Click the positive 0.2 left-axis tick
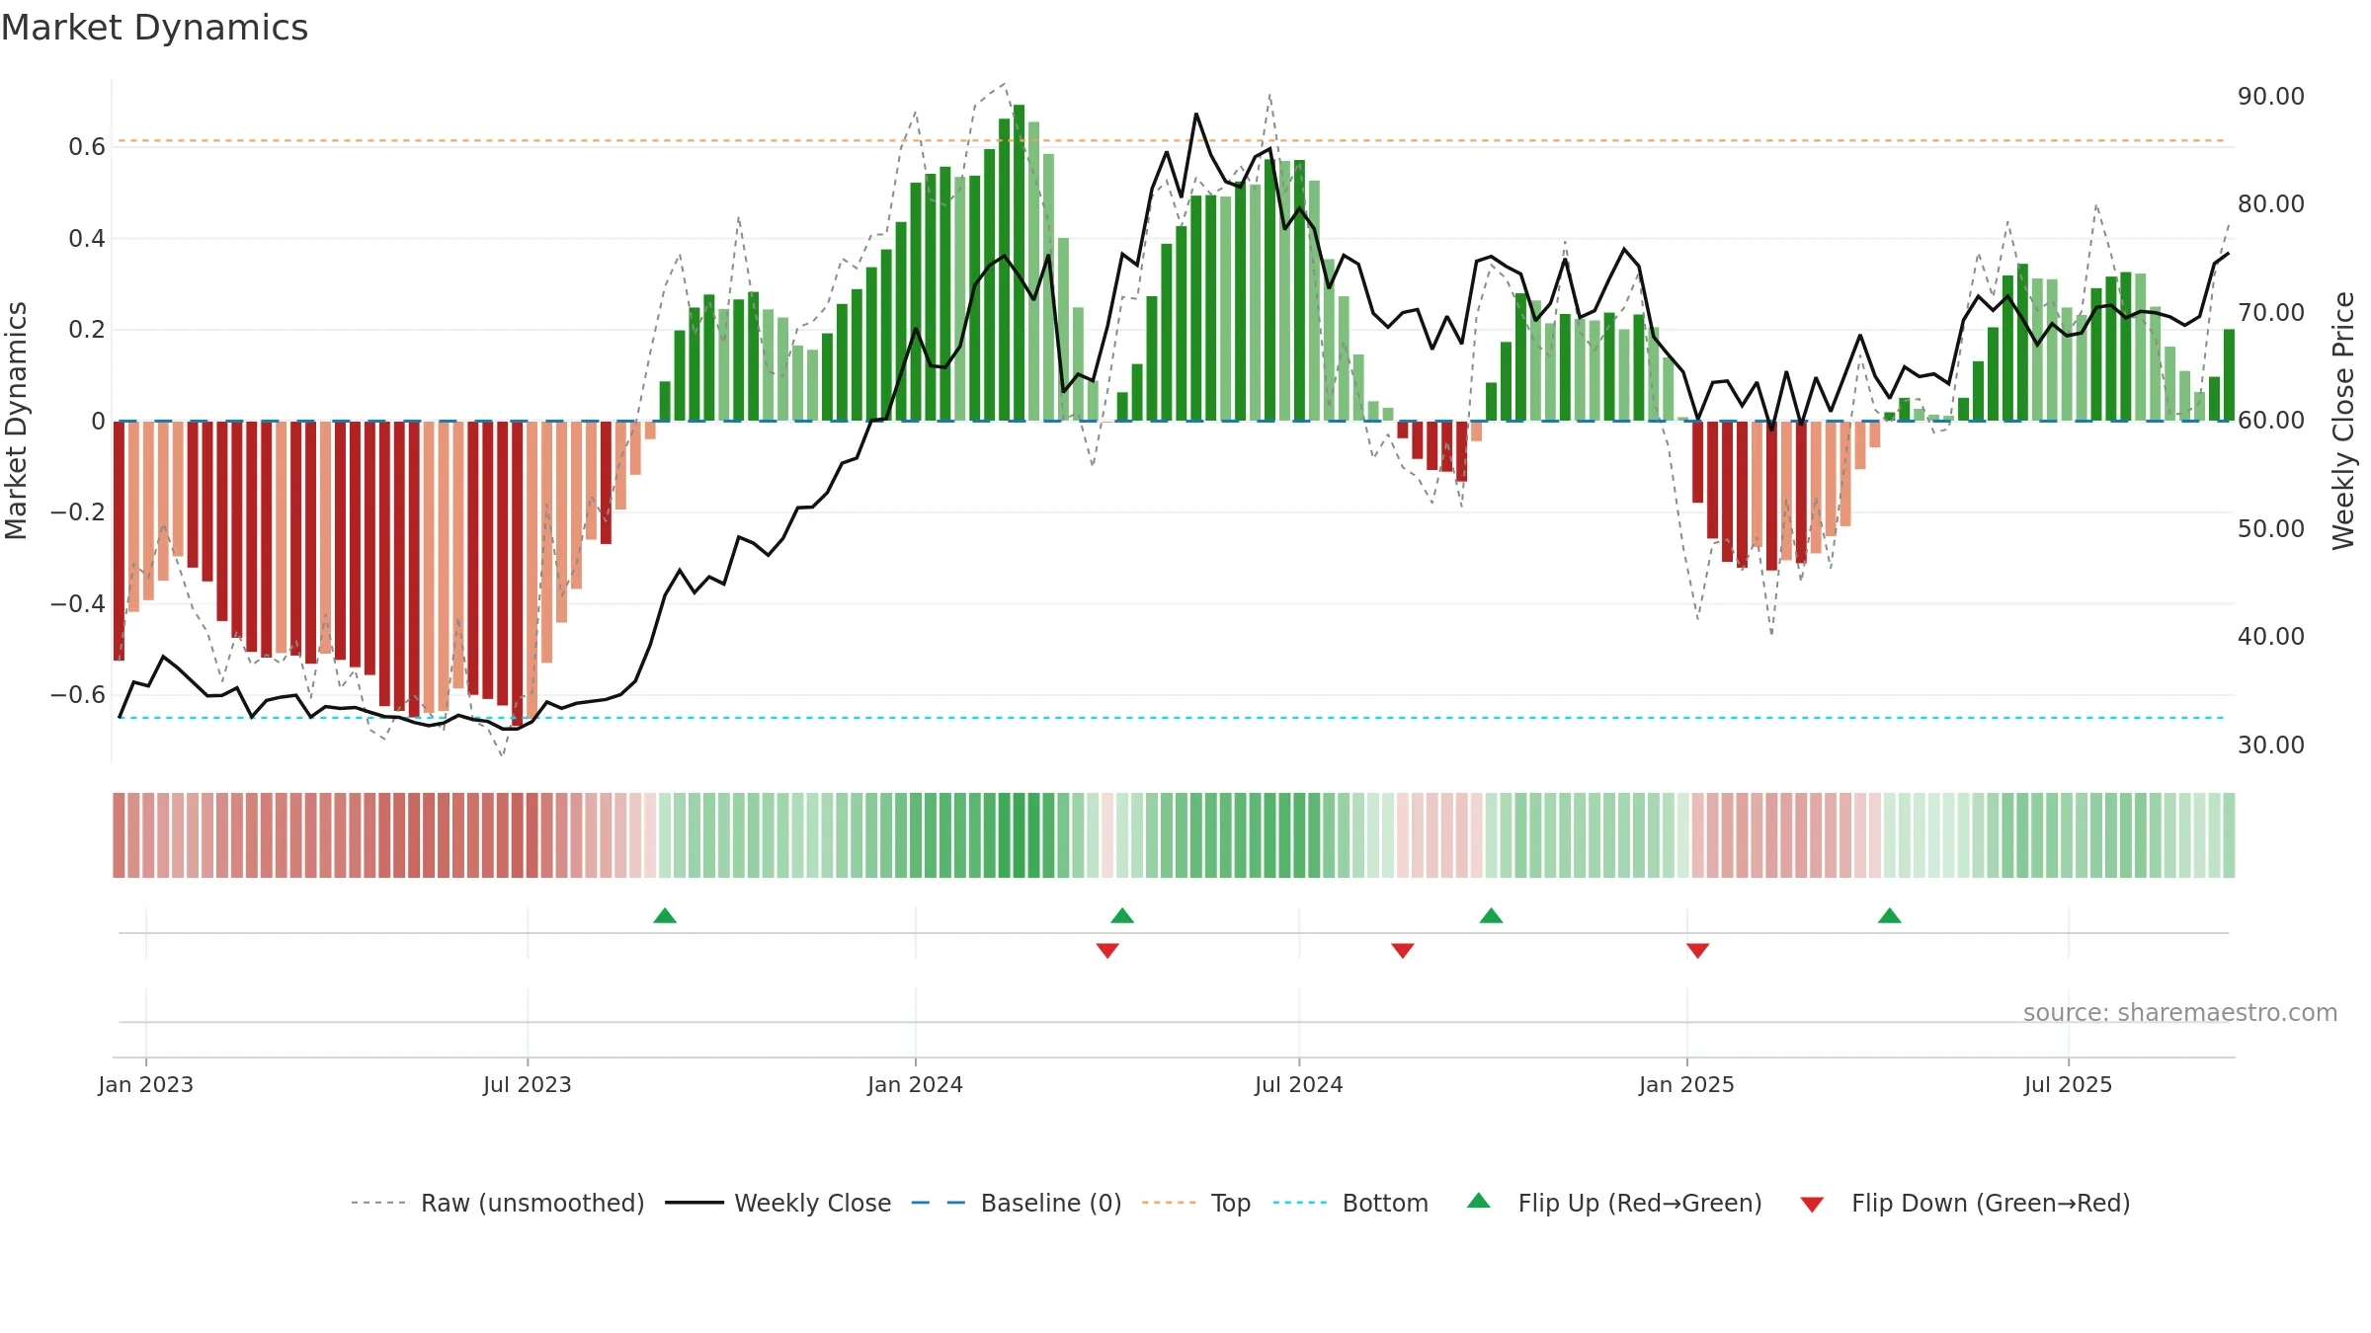Image resolution: width=2371 pixels, height=1333 pixels. tap(87, 330)
